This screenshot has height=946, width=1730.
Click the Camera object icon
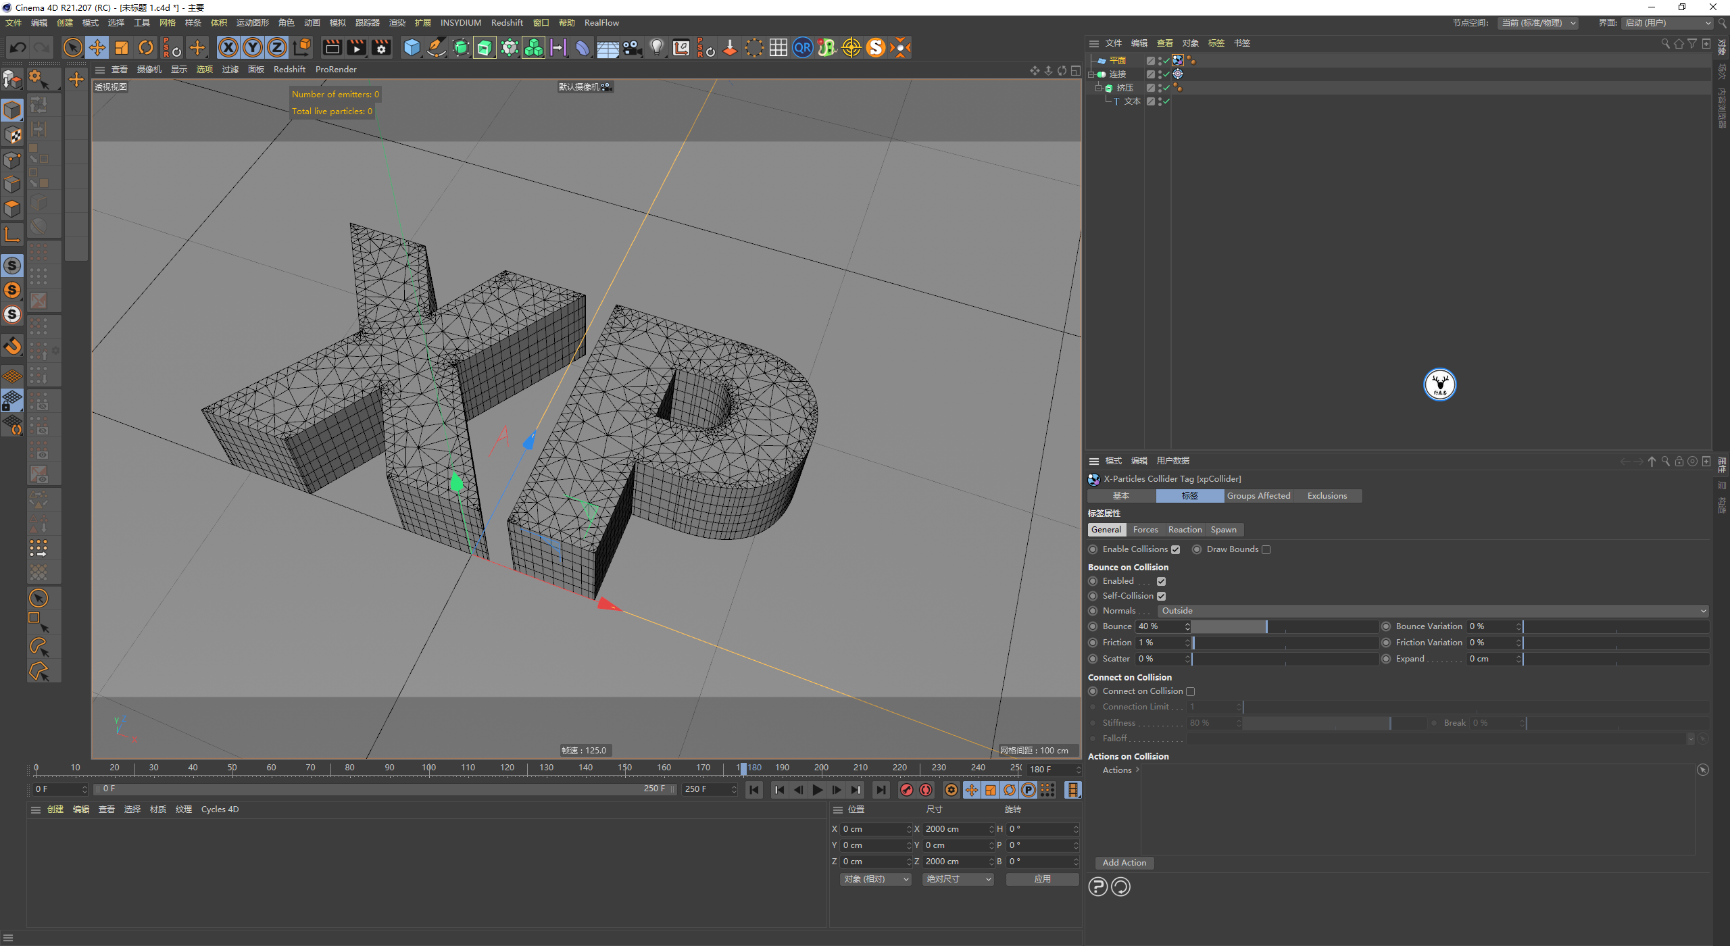pyautogui.click(x=632, y=47)
